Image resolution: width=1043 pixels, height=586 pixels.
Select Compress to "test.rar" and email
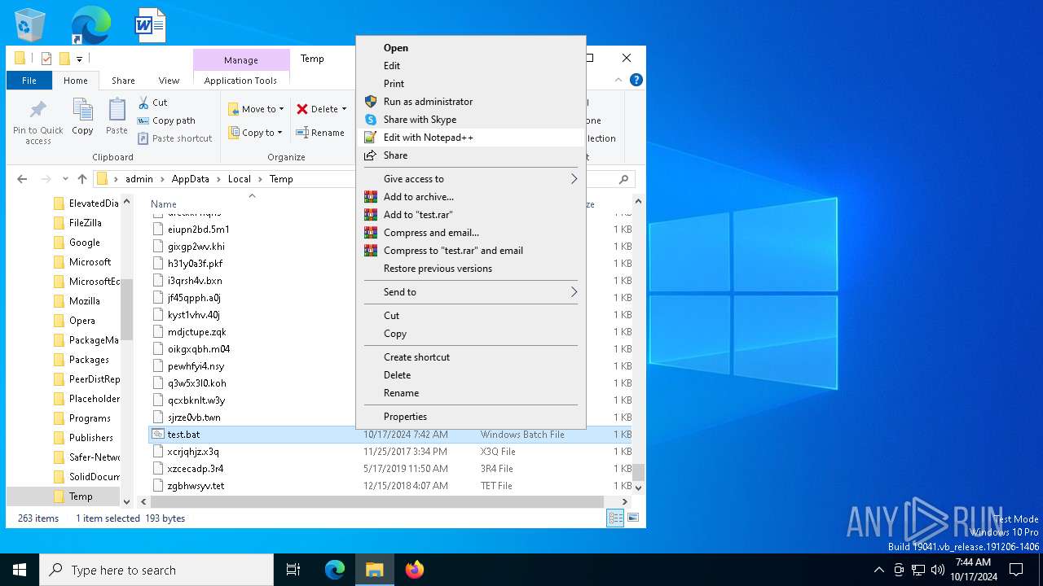(471, 251)
